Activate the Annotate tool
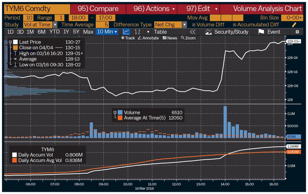Screen dimensions: 308x194 point(148,38)
